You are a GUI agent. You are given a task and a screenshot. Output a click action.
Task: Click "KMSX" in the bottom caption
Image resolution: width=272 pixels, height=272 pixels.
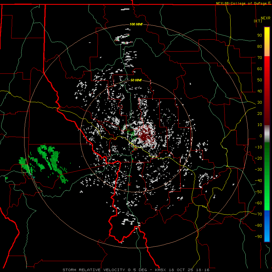[x=160, y=270]
